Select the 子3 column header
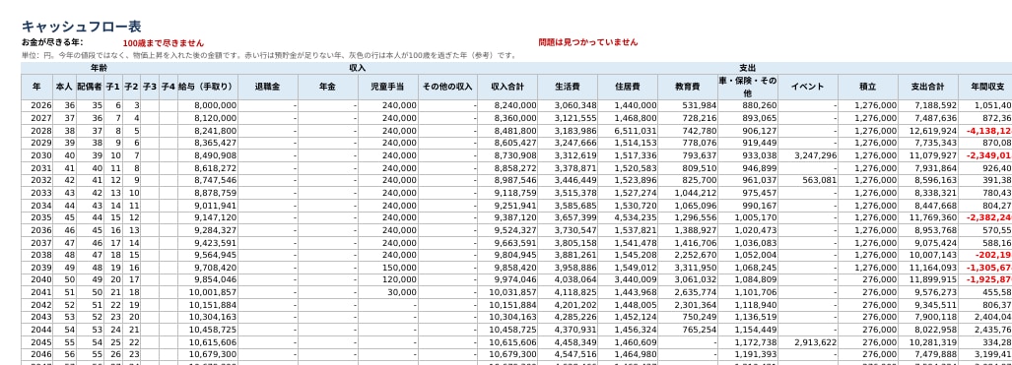 (x=150, y=87)
